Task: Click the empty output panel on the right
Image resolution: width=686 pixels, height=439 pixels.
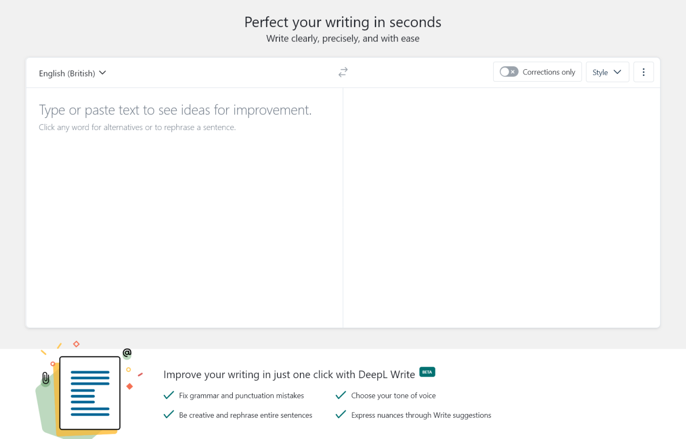Action: [x=502, y=208]
